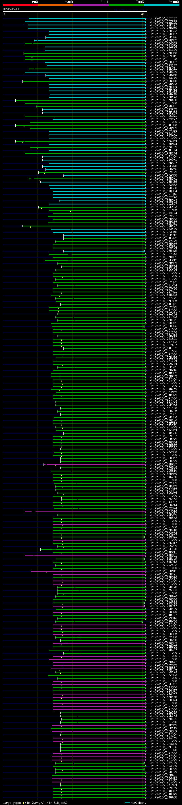Click the red 20% identity legend segment
182x805 pixels.
tap(20, 5)
